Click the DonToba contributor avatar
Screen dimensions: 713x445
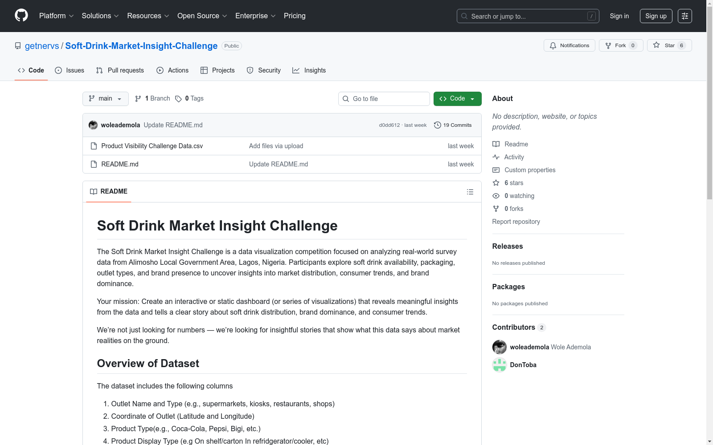pos(500,365)
